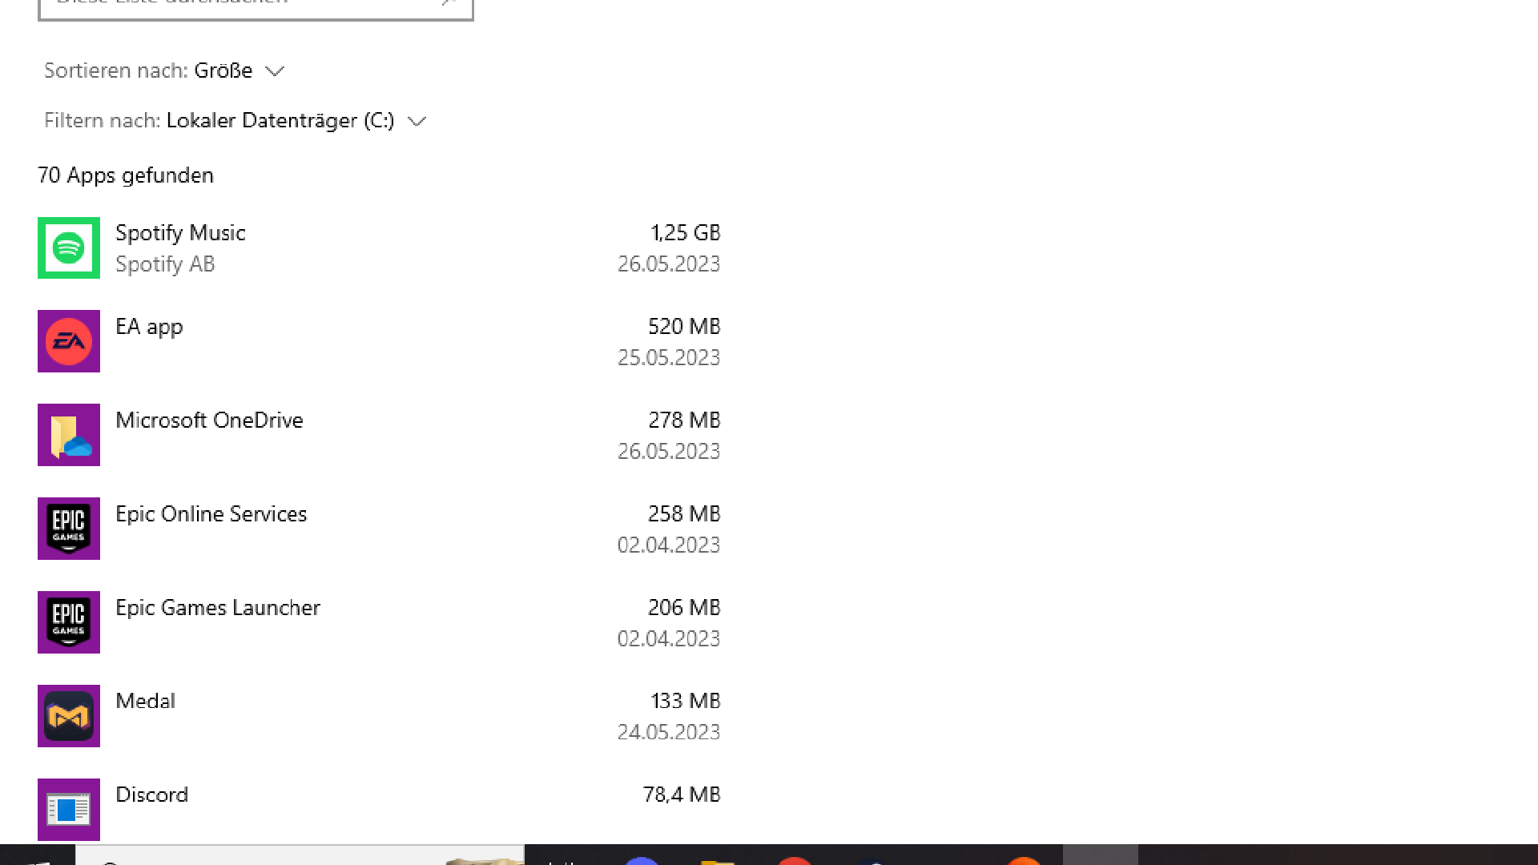This screenshot has height=865, width=1538.
Task: Select the Epic Games Launcher entry name
Action: point(218,608)
